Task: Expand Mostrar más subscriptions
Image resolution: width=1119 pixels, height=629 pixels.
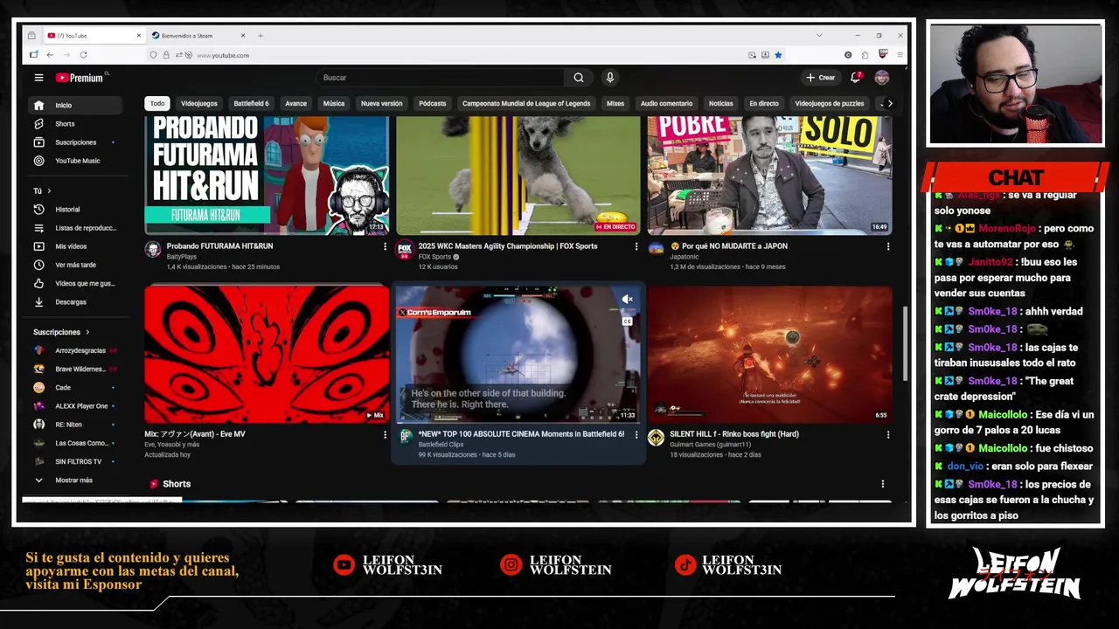Action: tap(73, 480)
